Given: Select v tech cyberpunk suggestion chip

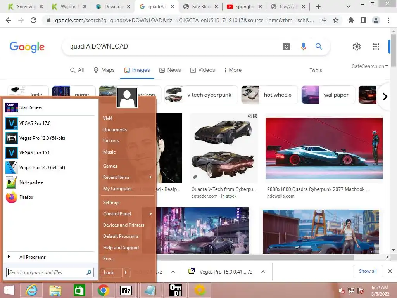Looking at the screenshot, I should [x=201, y=95].
